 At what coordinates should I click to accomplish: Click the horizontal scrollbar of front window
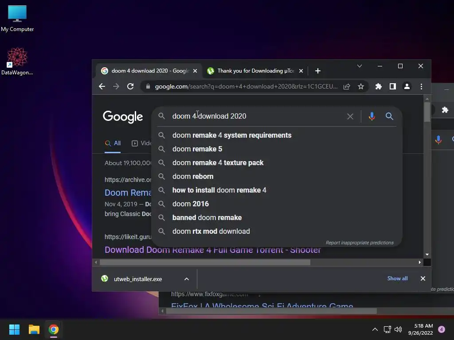(205, 262)
